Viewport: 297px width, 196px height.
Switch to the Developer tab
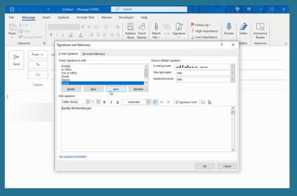click(126, 17)
